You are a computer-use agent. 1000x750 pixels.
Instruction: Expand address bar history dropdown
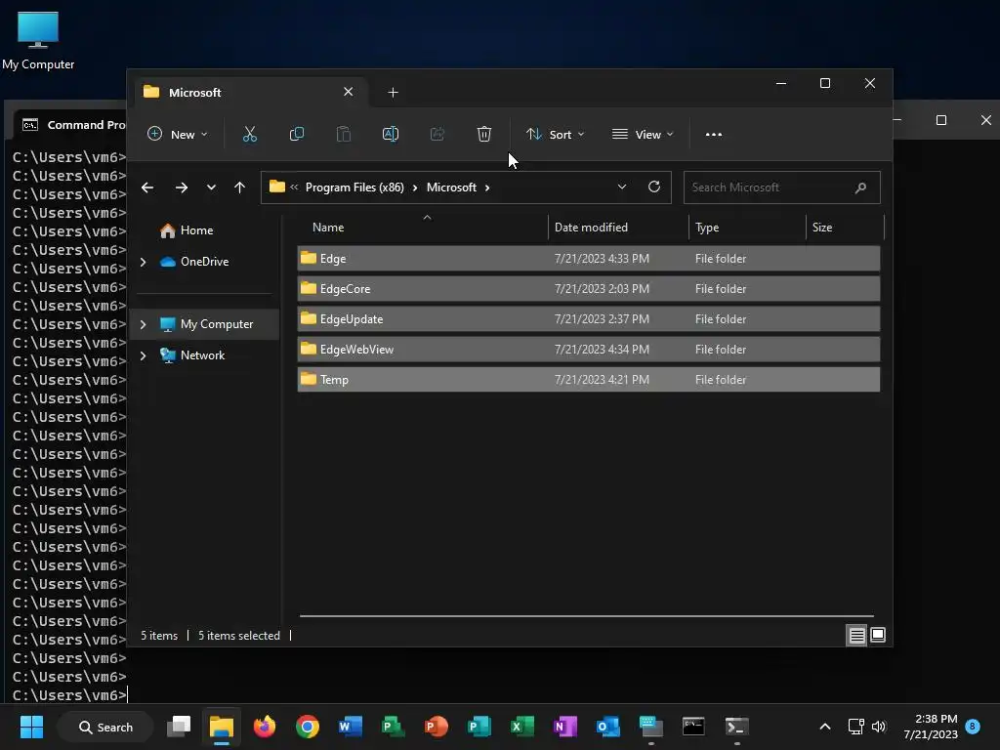[x=622, y=187]
